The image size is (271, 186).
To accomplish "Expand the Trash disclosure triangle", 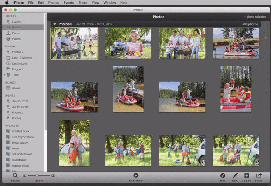I will tap(5, 74).
